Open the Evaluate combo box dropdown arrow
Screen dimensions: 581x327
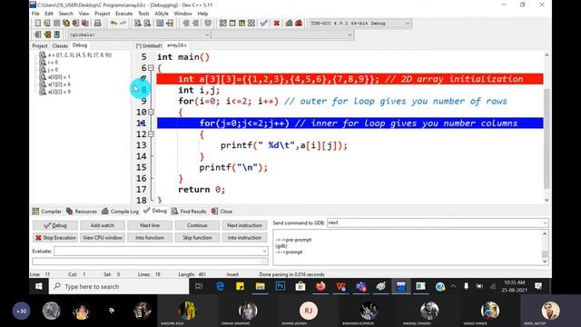tap(264, 251)
